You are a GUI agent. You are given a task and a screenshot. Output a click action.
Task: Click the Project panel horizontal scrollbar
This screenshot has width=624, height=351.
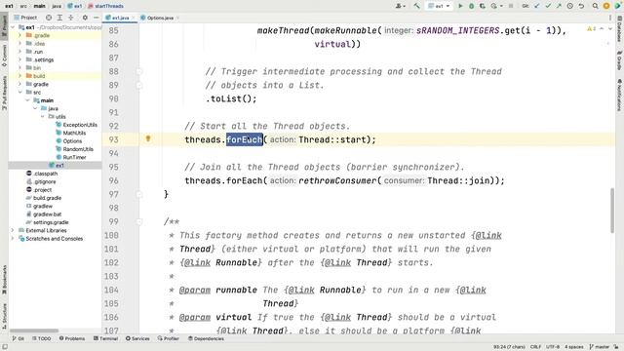click(34, 331)
